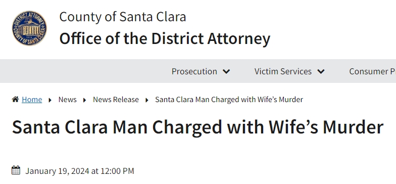The height and width of the screenshot is (184, 396).
Task: Click Office of the District Attorney title
Action: [165, 38]
